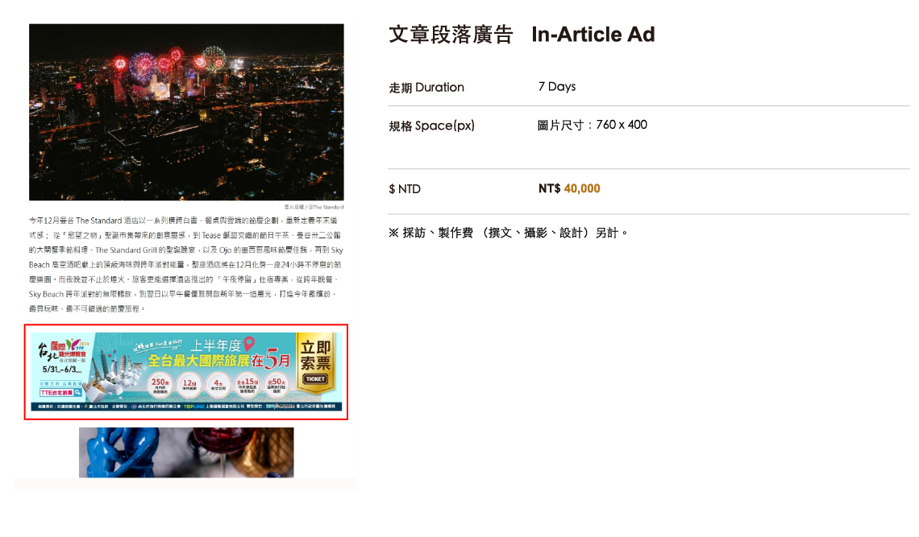Click the NT$ 40,000 price text

tap(569, 188)
